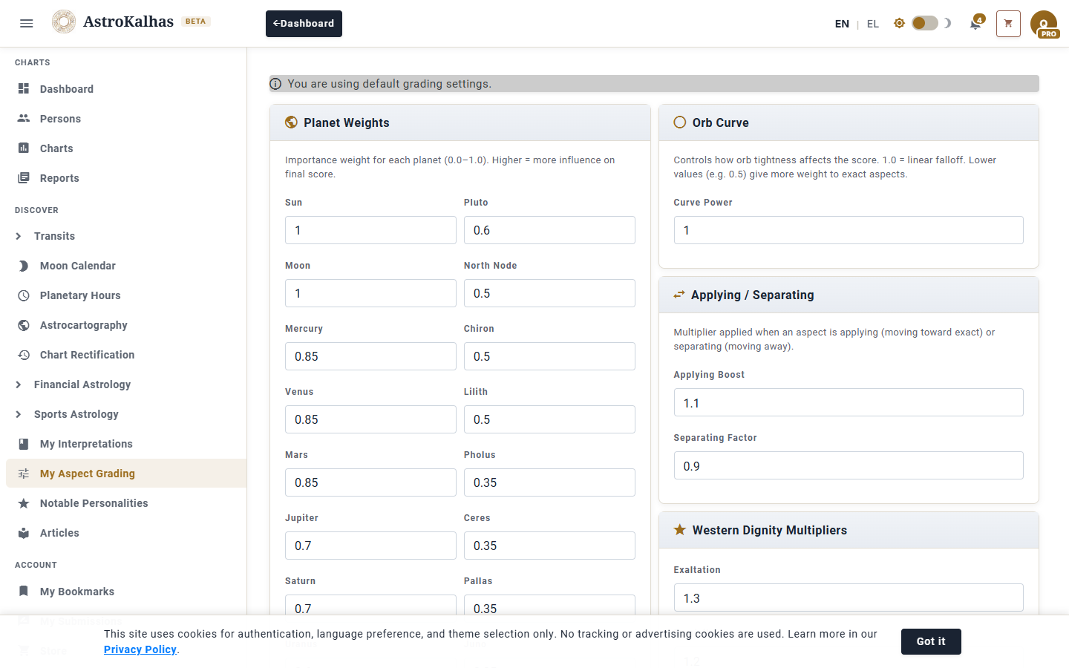1069x668 pixels.
Task: Open the shopping cart icon
Action: click(1008, 24)
